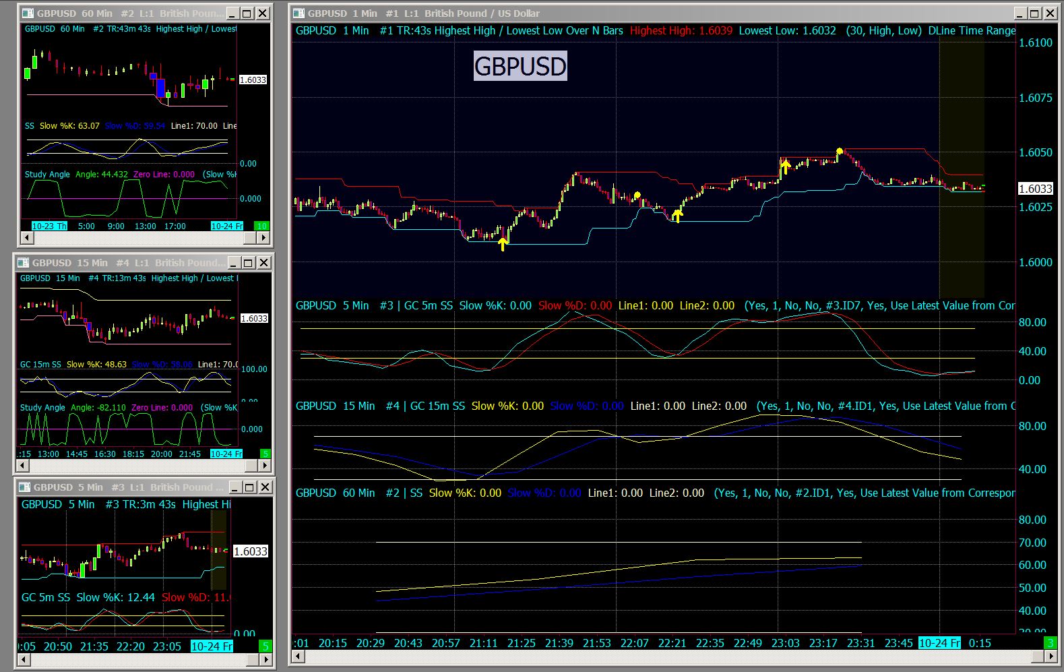This screenshot has width=1064, height=672.
Task: Close the GBPUSD 60 Min chart window
Action: pyautogui.click(x=263, y=13)
